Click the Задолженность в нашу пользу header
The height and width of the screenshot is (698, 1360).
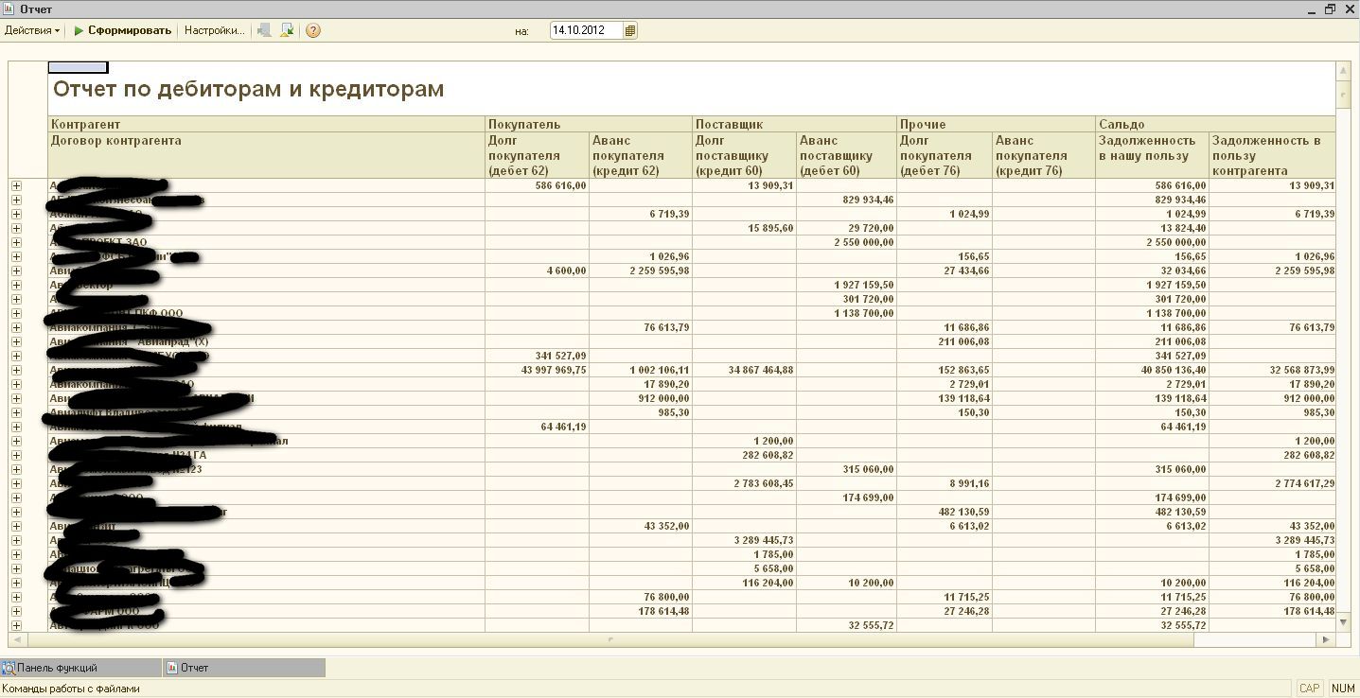1153,155
